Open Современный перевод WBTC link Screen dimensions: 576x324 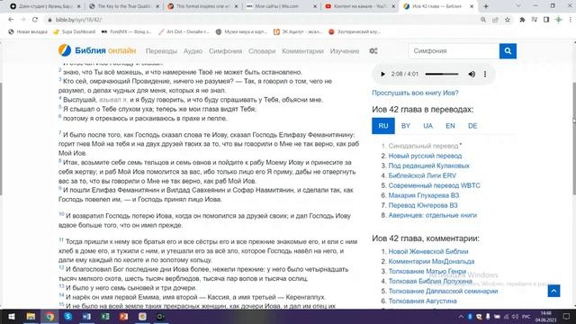[x=434, y=185]
